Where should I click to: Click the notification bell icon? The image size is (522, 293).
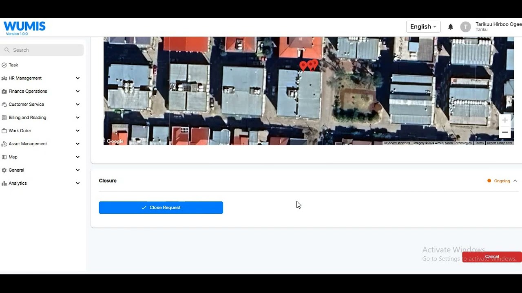tap(451, 27)
